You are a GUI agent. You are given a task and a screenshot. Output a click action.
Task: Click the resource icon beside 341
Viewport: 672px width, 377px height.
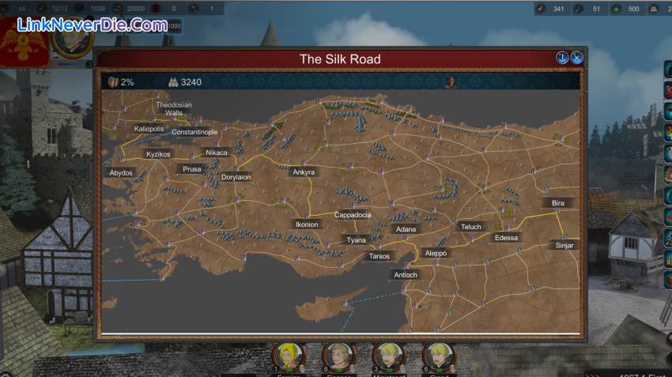[540, 9]
